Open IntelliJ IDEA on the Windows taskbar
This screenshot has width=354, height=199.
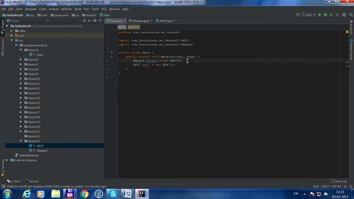[x=142, y=194]
